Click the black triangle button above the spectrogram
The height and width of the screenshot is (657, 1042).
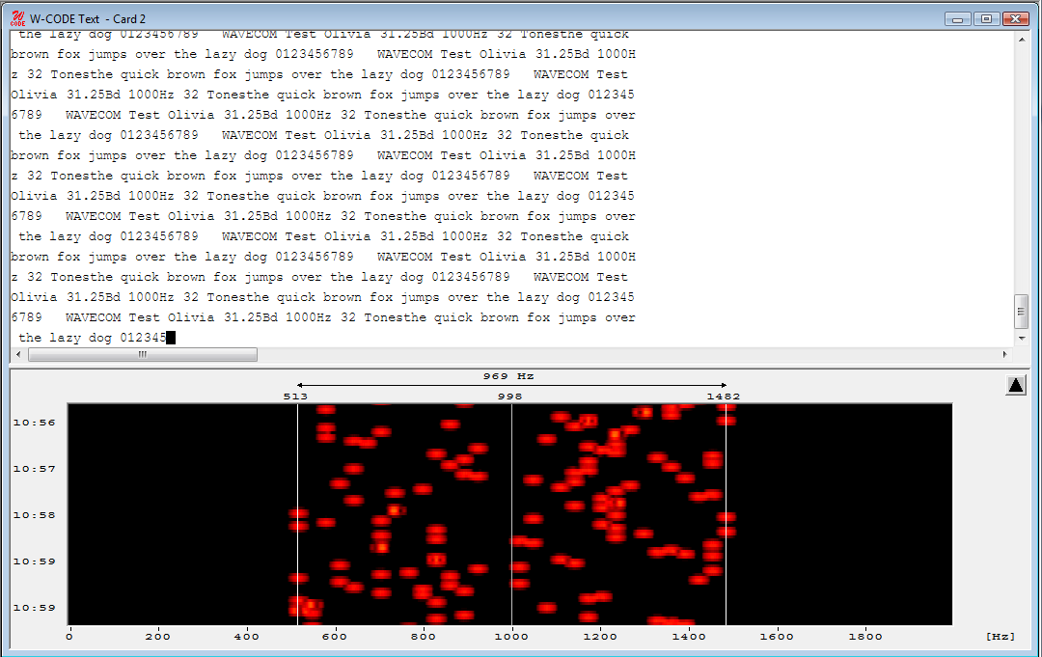tap(1015, 385)
